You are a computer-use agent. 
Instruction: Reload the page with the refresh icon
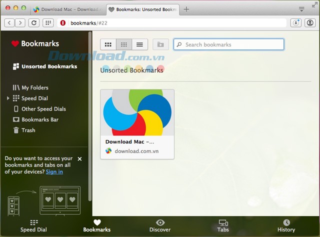(x=34, y=22)
